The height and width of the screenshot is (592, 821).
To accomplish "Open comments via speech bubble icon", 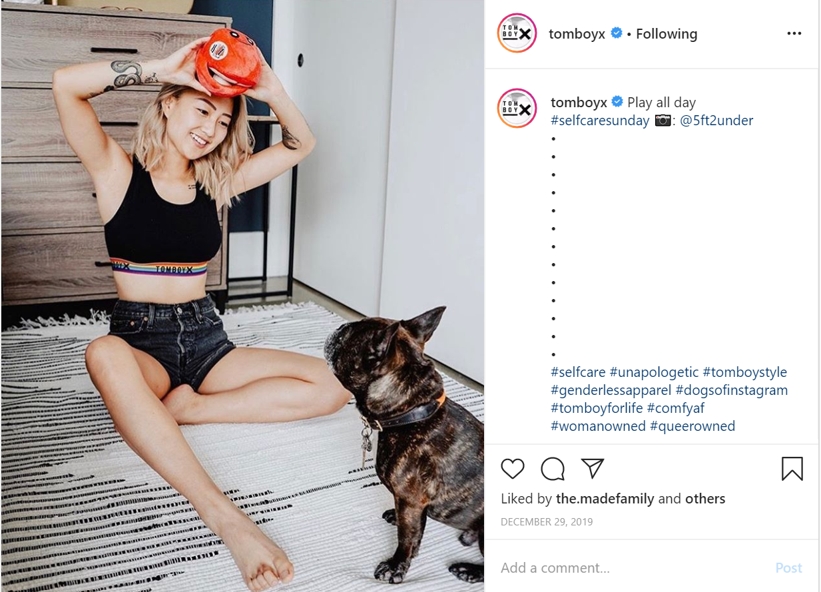I will 553,469.
